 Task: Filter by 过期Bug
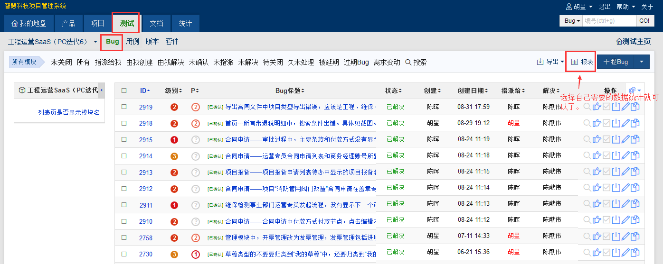pos(356,62)
